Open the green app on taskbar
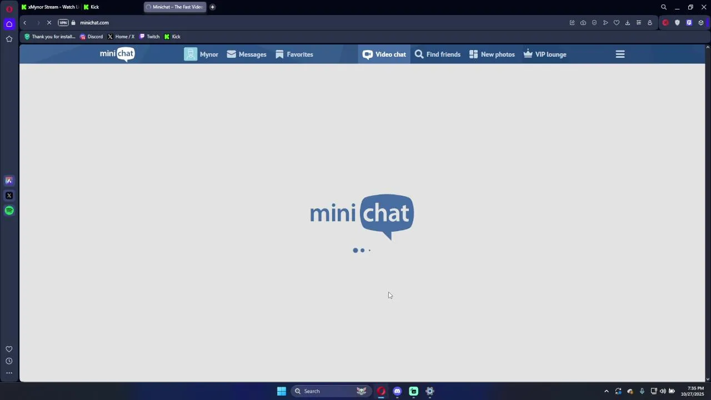 (x=413, y=391)
